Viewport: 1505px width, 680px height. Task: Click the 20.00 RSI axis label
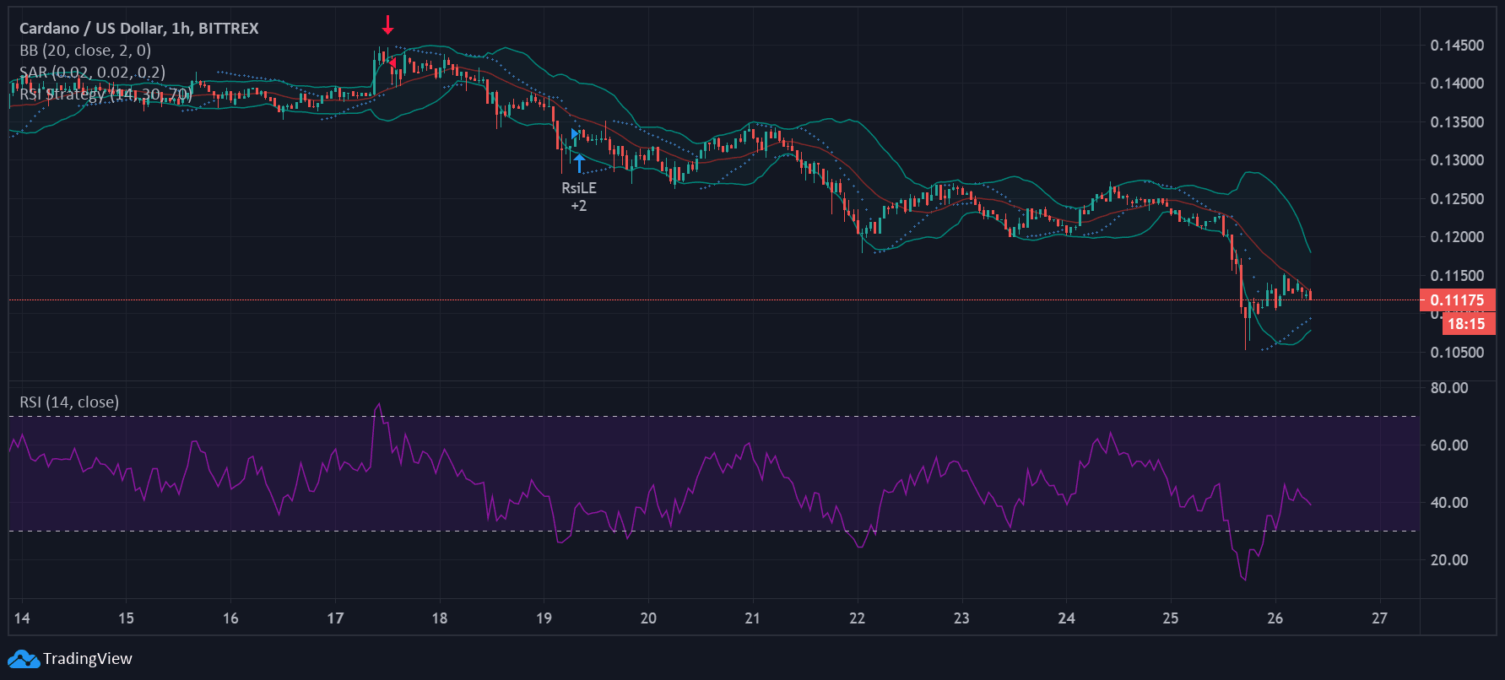click(1449, 560)
